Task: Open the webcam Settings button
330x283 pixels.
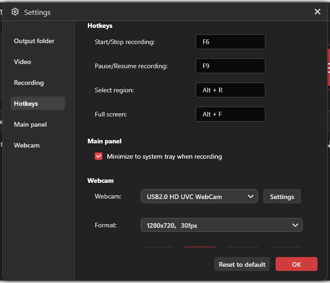Action: point(282,196)
